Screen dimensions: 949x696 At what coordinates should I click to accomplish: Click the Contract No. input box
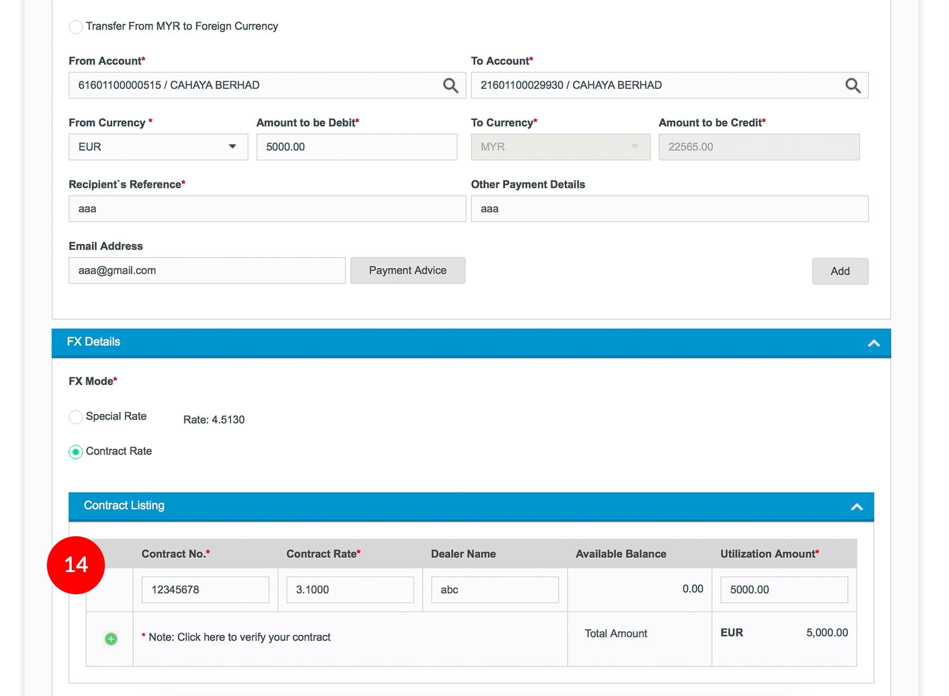[x=205, y=589]
